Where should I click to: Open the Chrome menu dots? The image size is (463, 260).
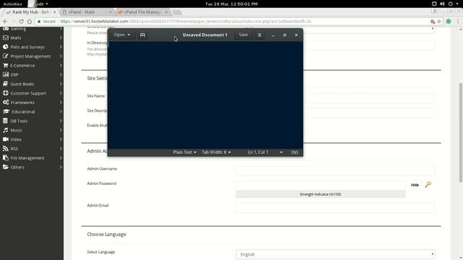(458, 21)
